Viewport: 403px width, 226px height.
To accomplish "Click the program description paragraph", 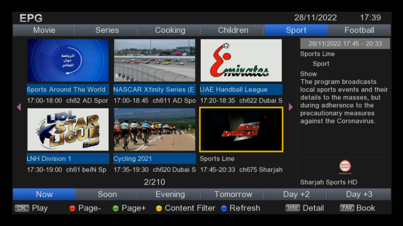I will (x=344, y=102).
